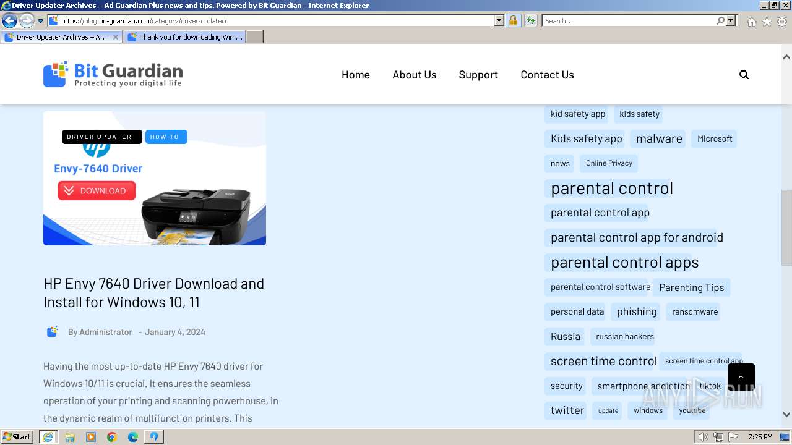
Task: Click the HOW TO category badge
Action: pyautogui.click(x=166, y=137)
